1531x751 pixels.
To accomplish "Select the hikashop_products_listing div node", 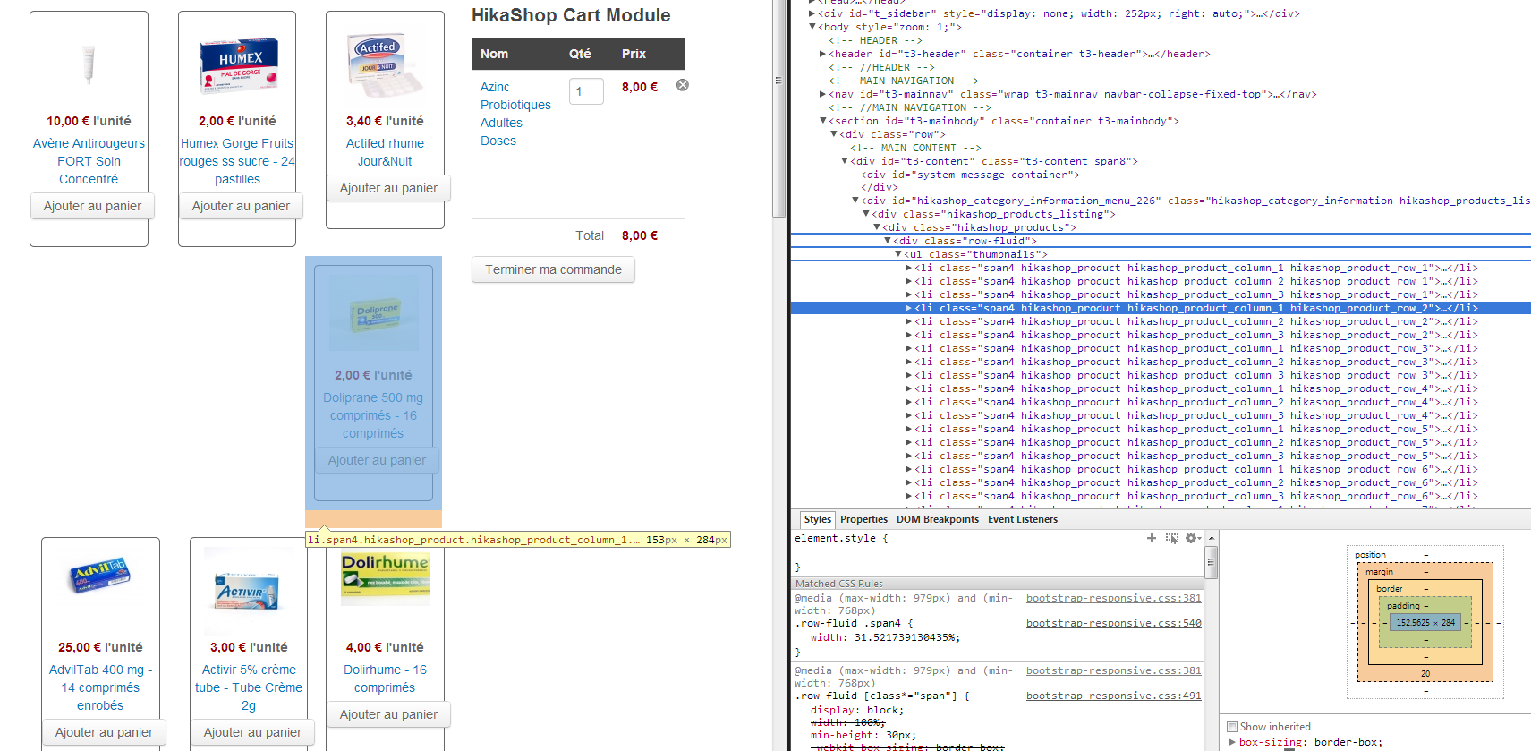I will click(993, 214).
